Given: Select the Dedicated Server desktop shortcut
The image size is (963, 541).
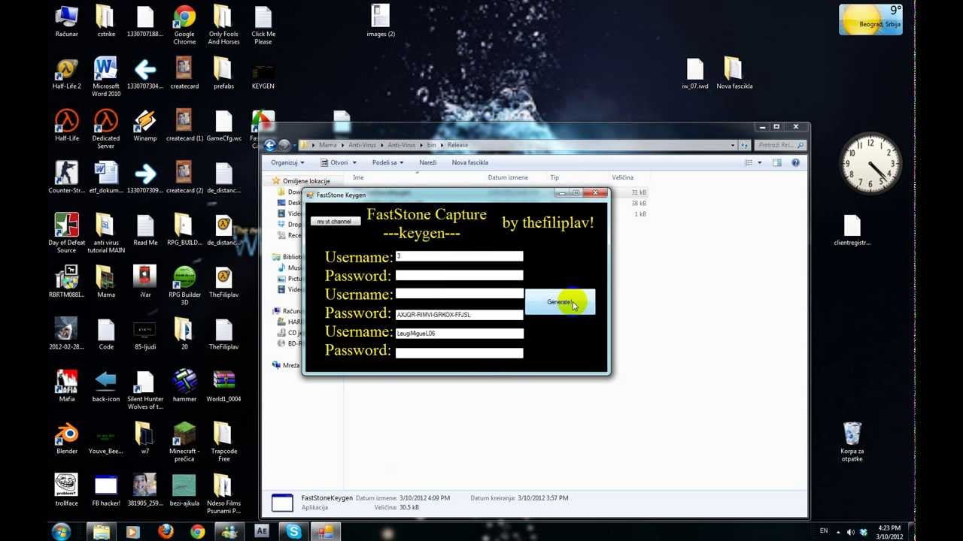Looking at the screenshot, I should click(x=106, y=129).
